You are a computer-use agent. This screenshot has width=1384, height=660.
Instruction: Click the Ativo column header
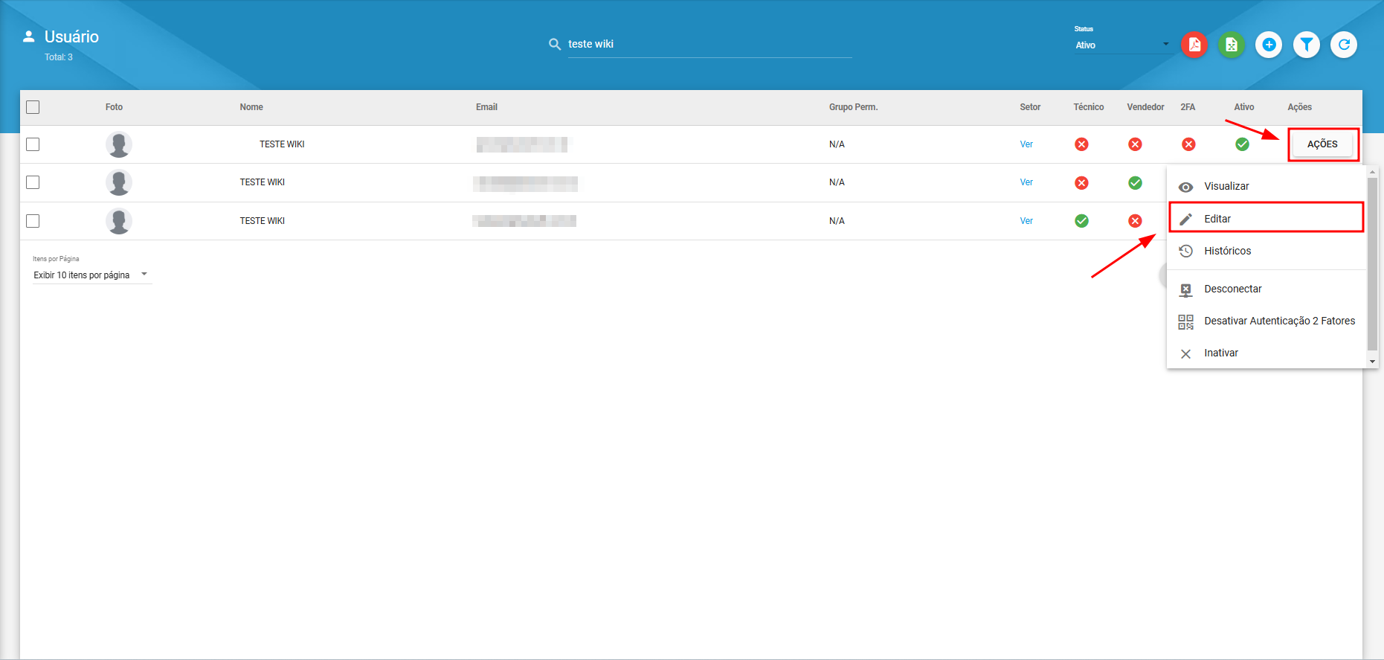[1243, 107]
